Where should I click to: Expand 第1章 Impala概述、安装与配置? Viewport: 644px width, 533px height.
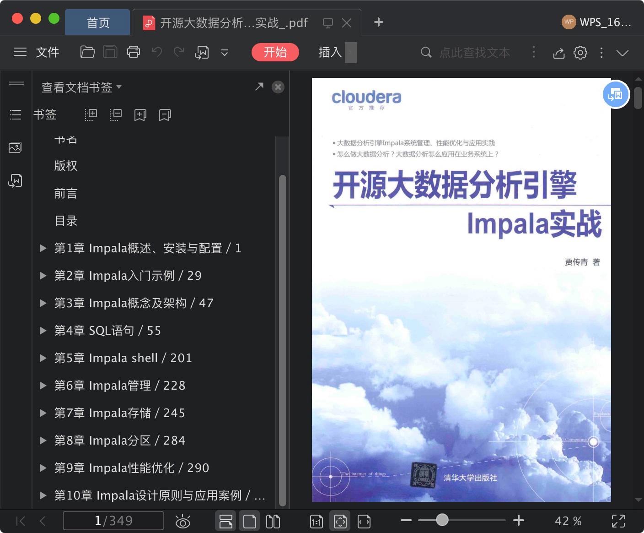coord(43,248)
